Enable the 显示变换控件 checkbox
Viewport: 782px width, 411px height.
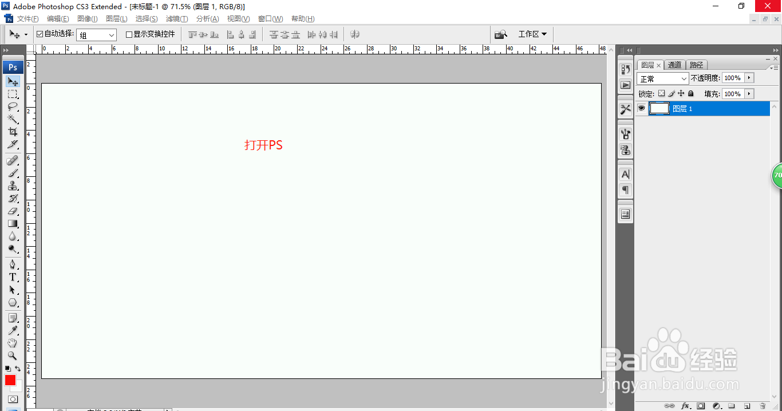(x=129, y=34)
